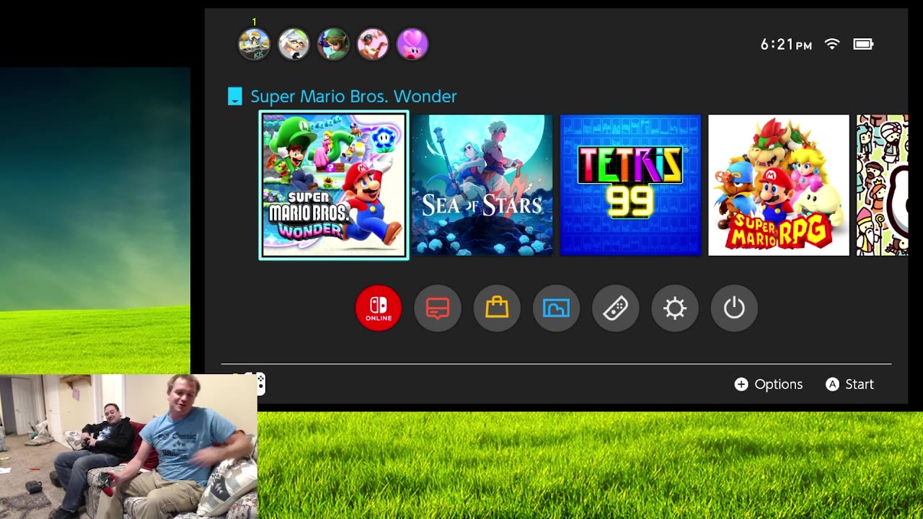This screenshot has width=923, height=519.
Task: Click the game card icon beside the title
Action: [x=235, y=97]
